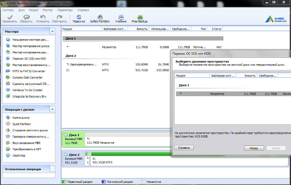Click the Диск 2 header in partition list

tap(71, 56)
